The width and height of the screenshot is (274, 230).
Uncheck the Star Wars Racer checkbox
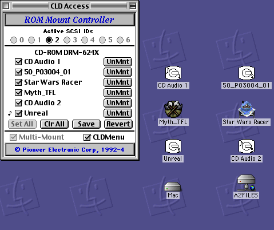18,82
